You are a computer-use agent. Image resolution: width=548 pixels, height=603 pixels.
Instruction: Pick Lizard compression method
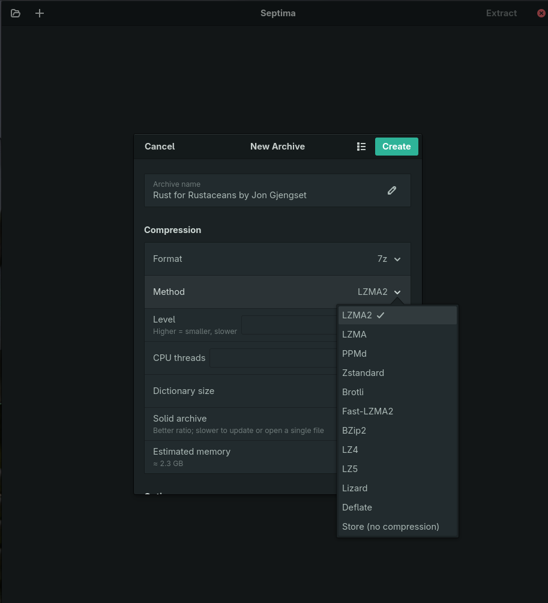pyautogui.click(x=397, y=488)
